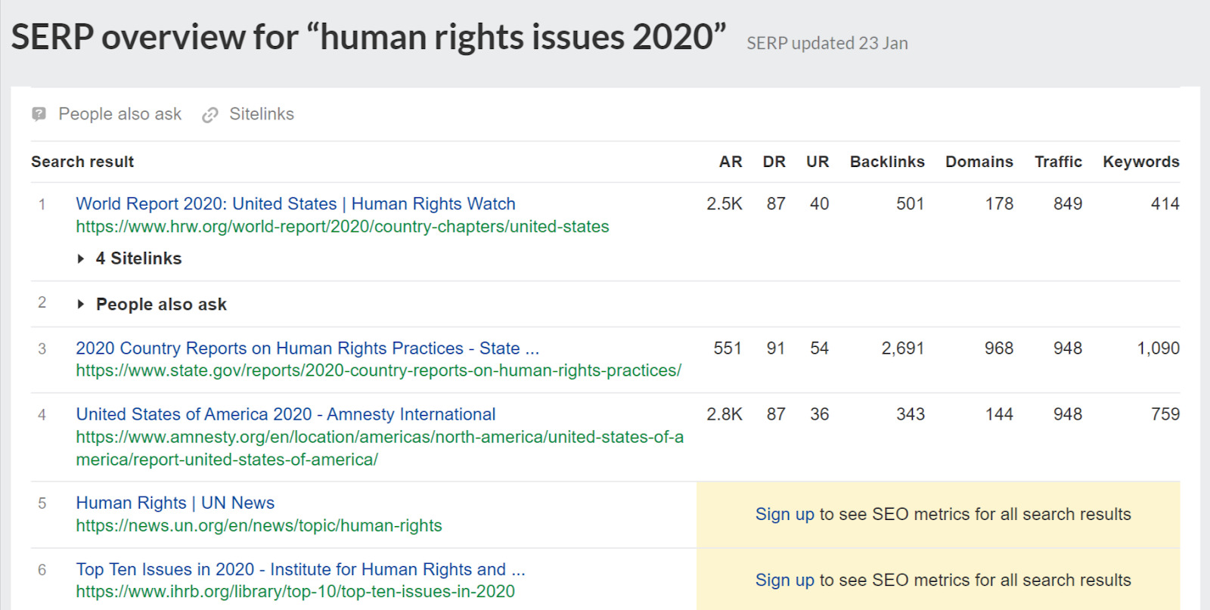Click the 144 domains value for amnesty.org
1210x610 pixels.
999,414
